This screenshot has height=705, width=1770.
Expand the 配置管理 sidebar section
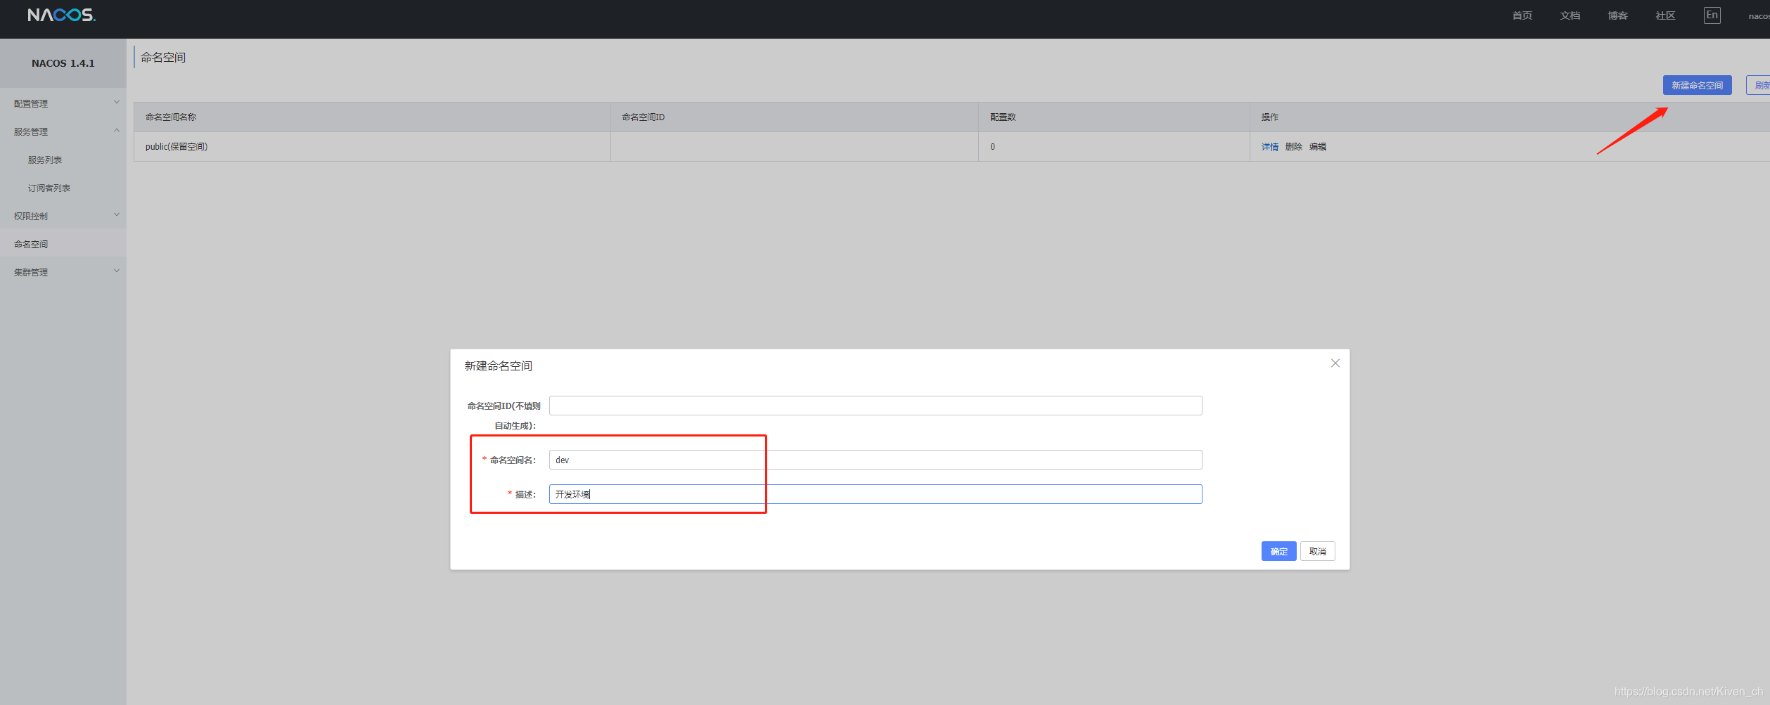point(63,103)
